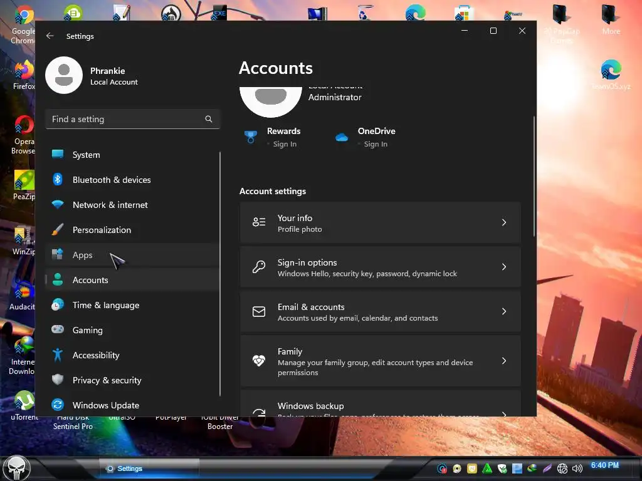The height and width of the screenshot is (481, 642).
Task: Open Opera Browser desktop icon
Action: (x=23, y=135)
